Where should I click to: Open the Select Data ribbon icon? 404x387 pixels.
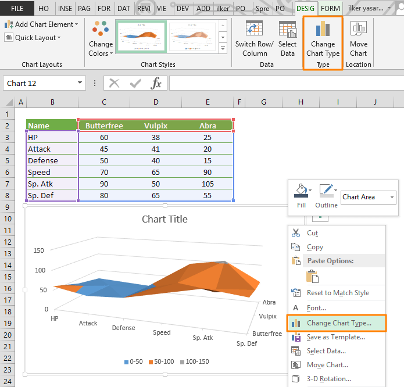(x=288, y=29)
